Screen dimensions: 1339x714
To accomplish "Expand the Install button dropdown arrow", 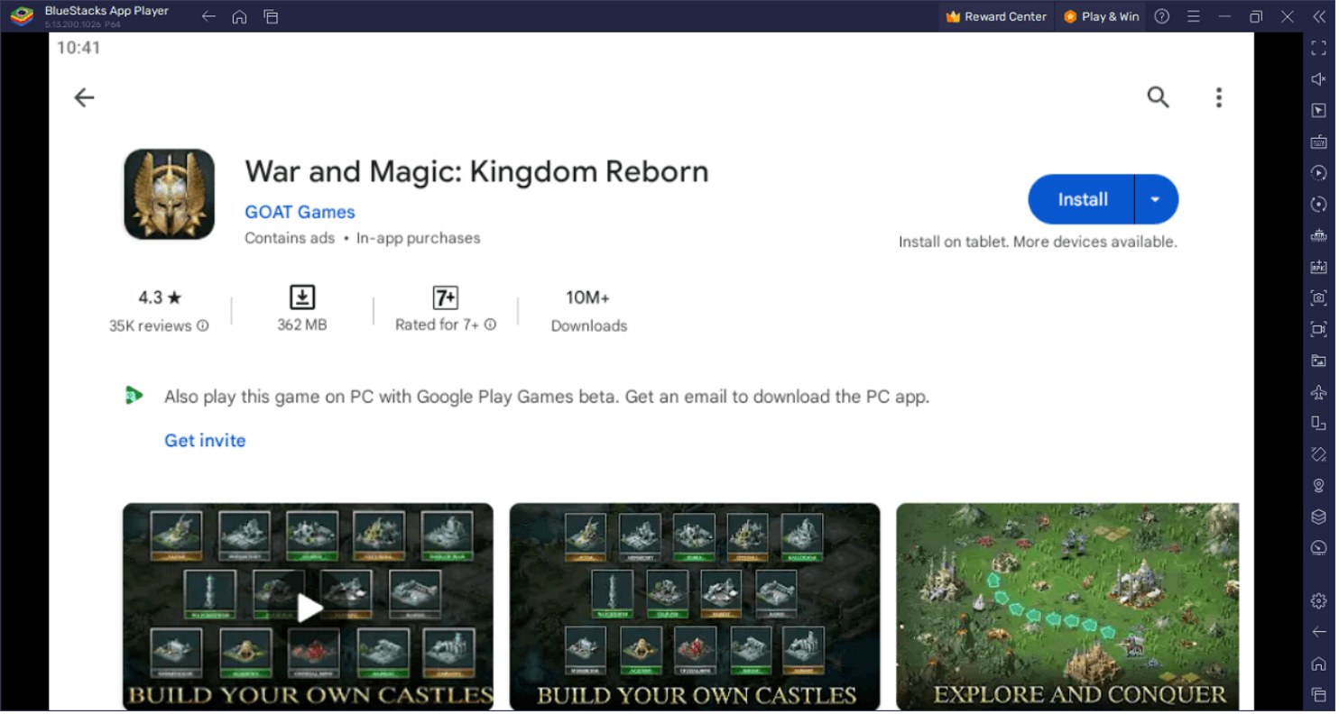I will pyautogui.click(x=1156, y=199).
